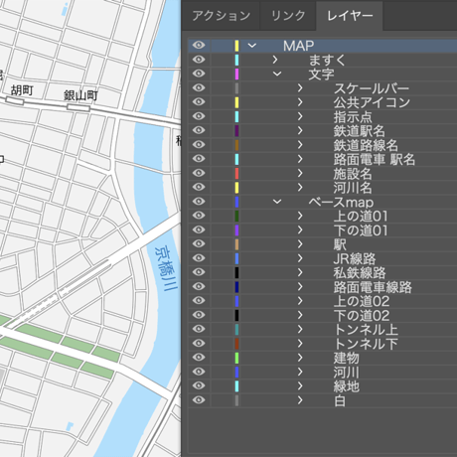Toggle visibility of 河川 layer

tap(199, 372)
